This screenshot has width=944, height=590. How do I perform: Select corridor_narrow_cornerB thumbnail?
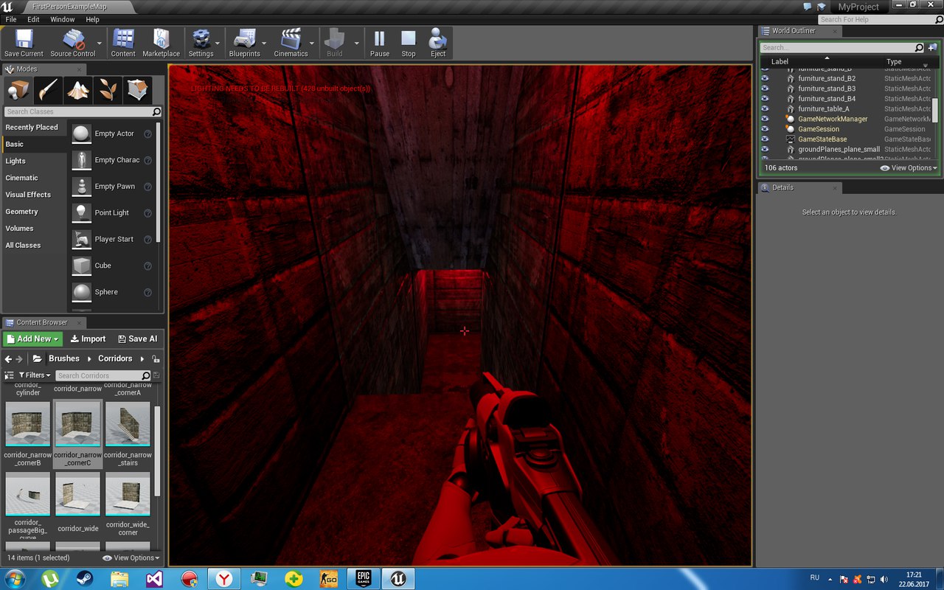click(x=28, y=424)
